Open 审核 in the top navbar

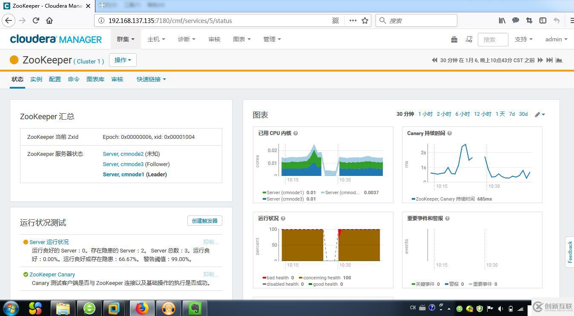[215, 39]
